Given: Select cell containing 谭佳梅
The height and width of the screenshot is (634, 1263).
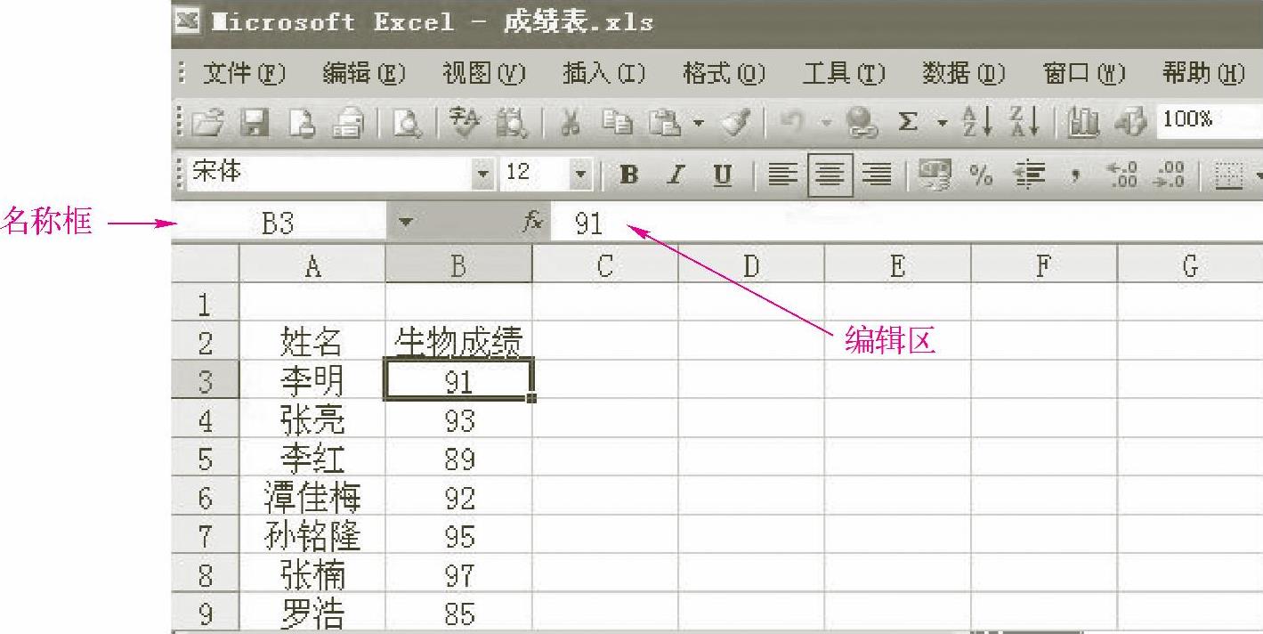Looking at the screenshot, I should click(x=312, y=497).
